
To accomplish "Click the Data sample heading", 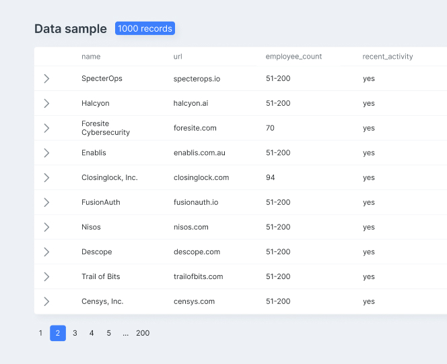I will 71,29.
